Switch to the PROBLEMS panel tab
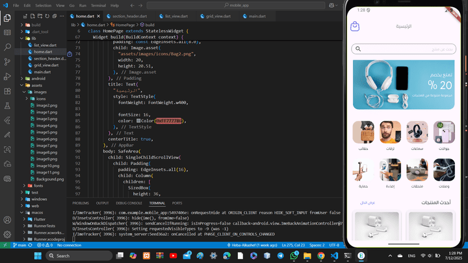468x263 pixels. click(81, 203)
